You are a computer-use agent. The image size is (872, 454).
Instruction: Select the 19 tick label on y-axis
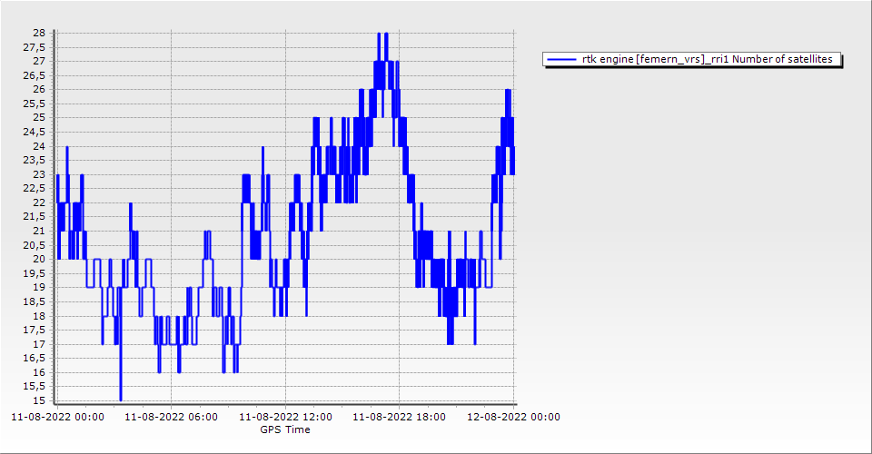[x=39, y=288]
